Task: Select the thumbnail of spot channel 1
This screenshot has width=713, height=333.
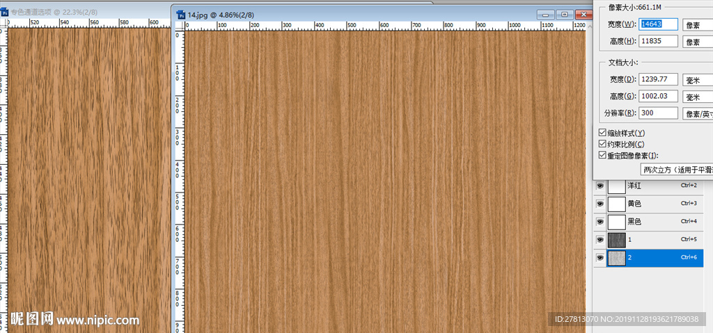Action: [617, 239]
